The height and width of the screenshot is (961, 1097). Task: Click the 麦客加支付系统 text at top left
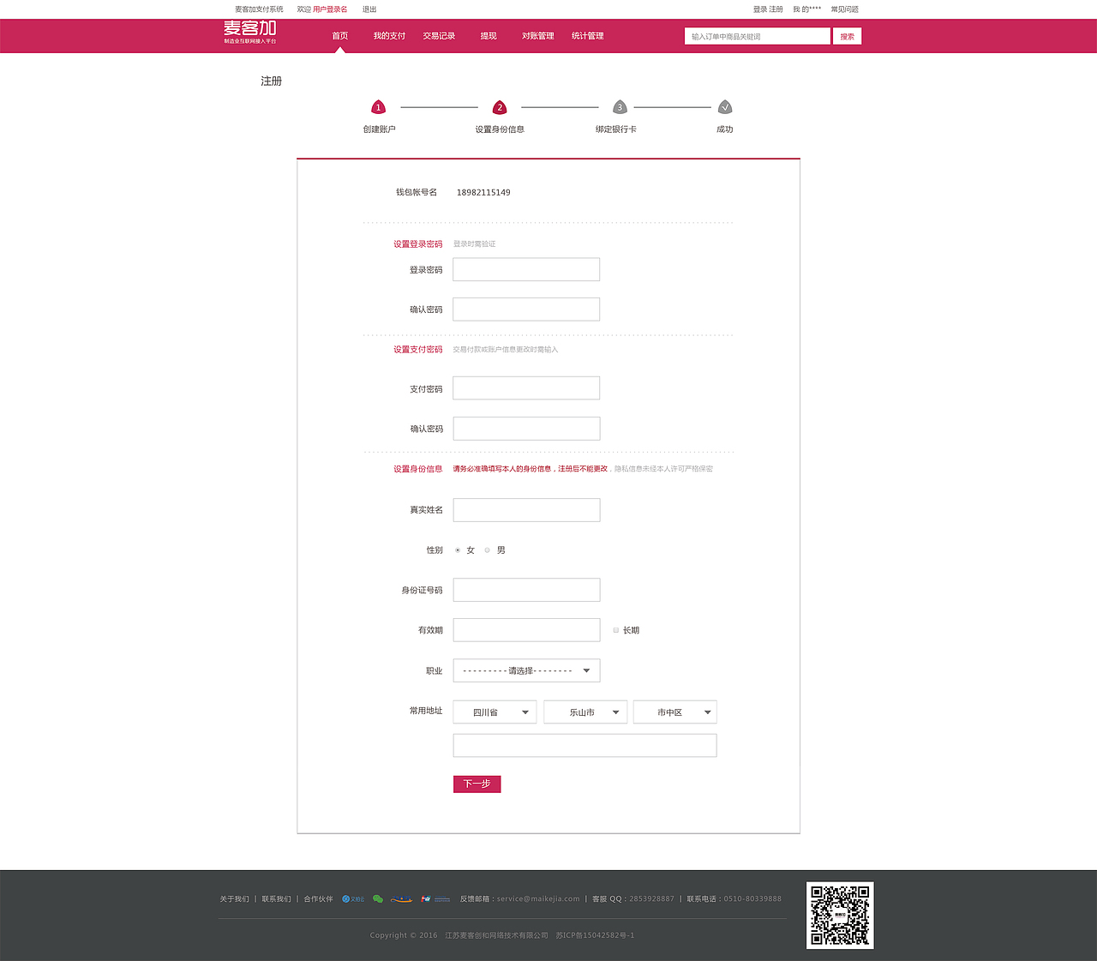259,9
